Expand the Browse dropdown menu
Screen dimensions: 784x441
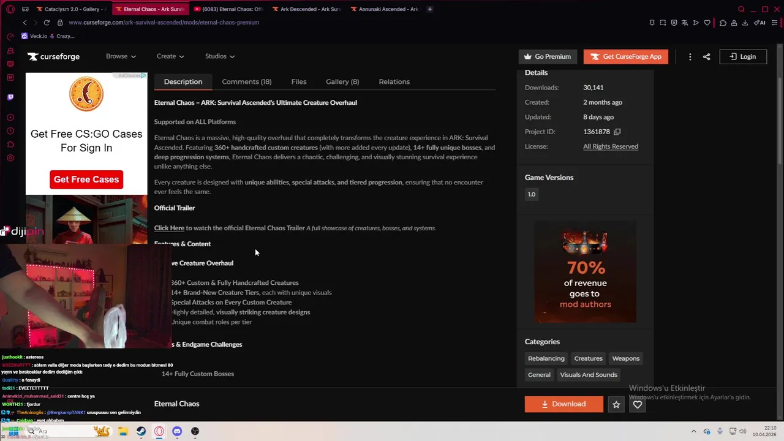pyautogui.click(x=121, y=56)
